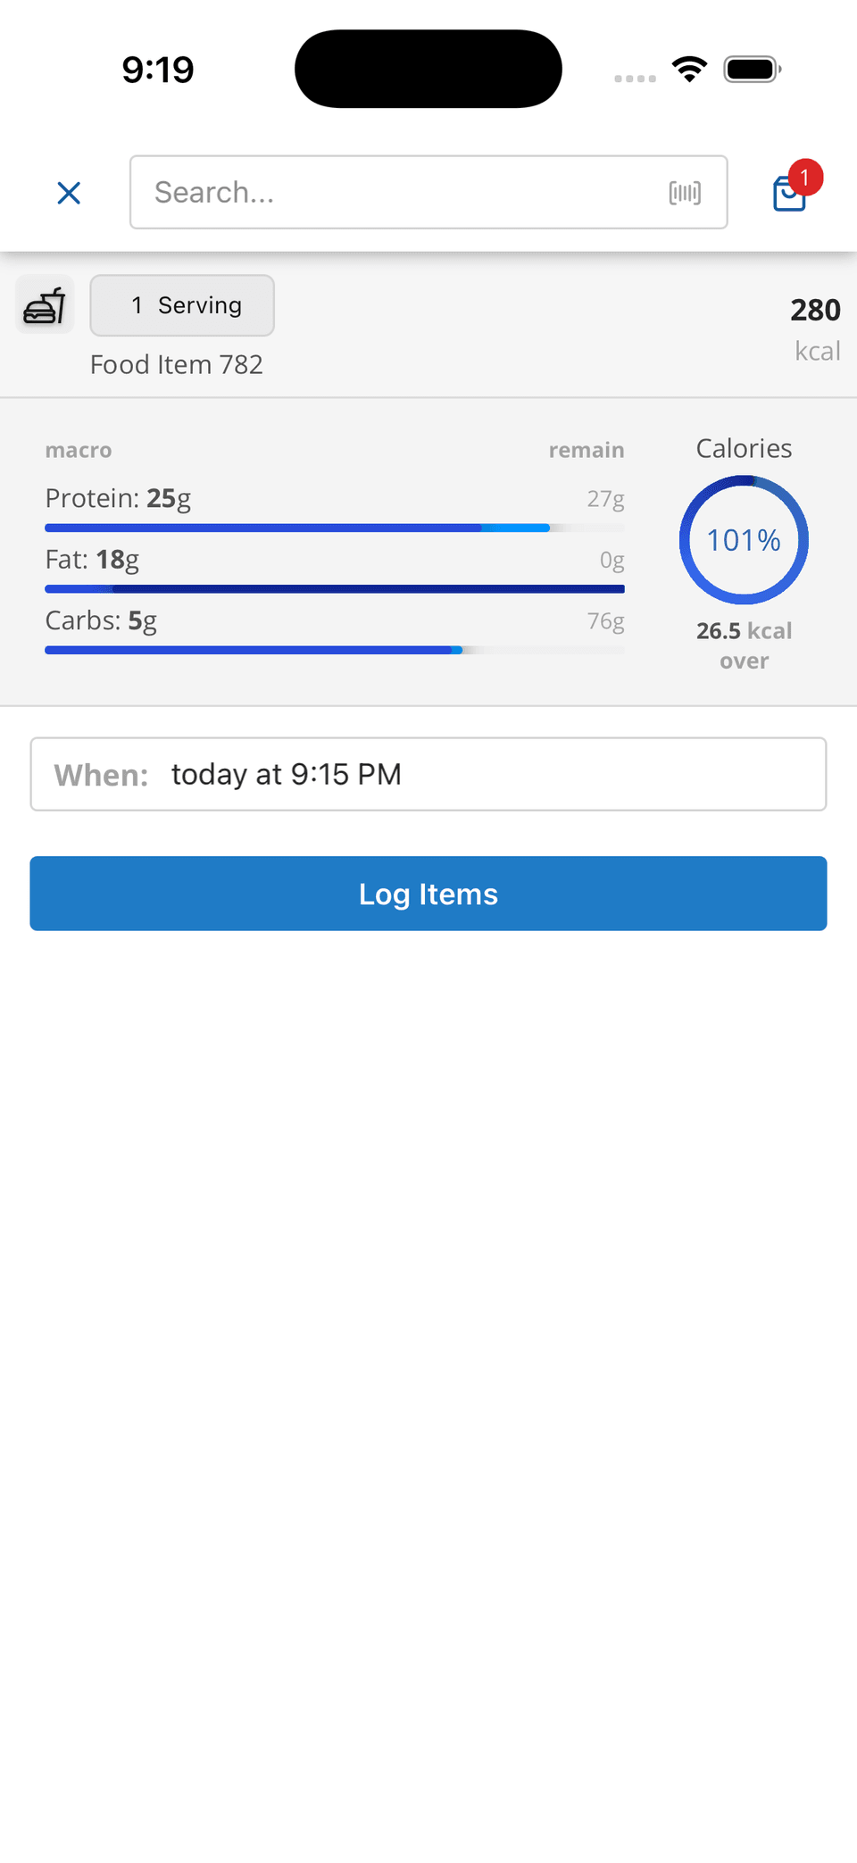Open the basket with one item
The height and width of the screenshot is (1863, 857).
pyautogui.click(x=788, y=195)
